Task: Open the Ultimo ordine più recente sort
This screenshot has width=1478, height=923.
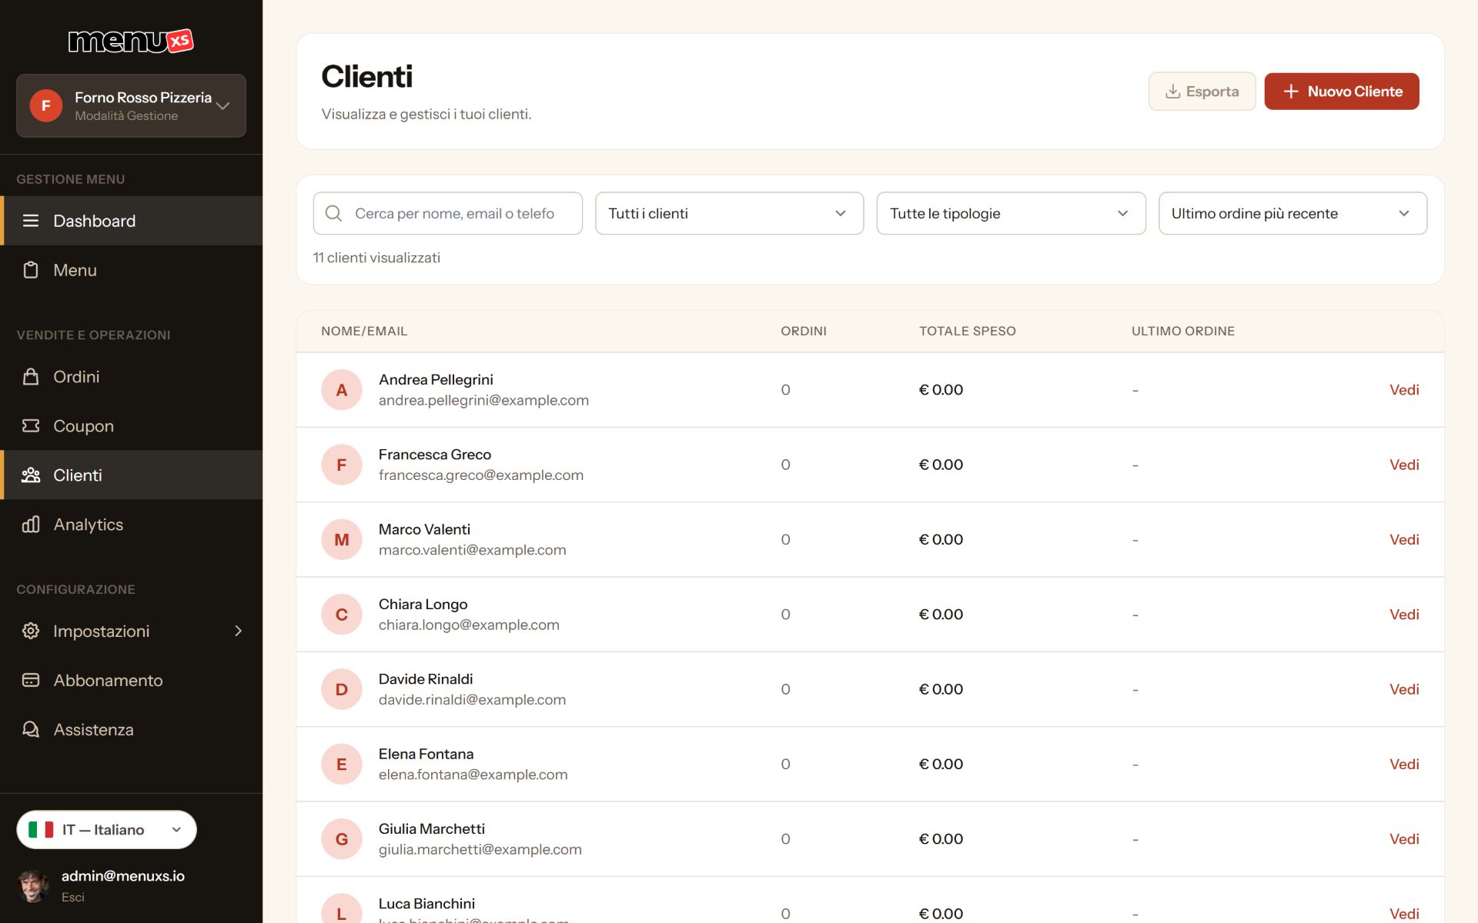Action: (x=1292, y=213)
